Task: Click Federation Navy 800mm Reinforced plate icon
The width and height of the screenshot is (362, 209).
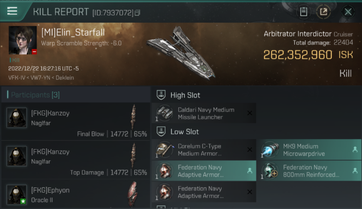Action: [270, 171]
